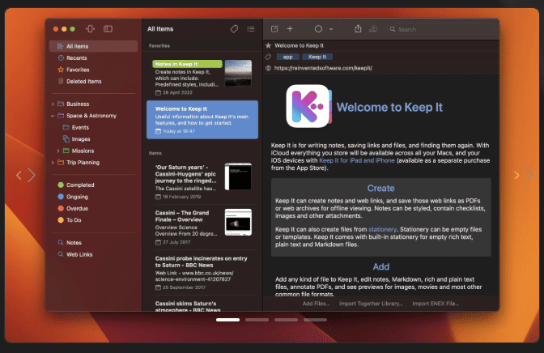Screen dimensions: 544x353
Task: Click the Notes in Keep It thumbnail image
Action: click(x=238, y=73)
